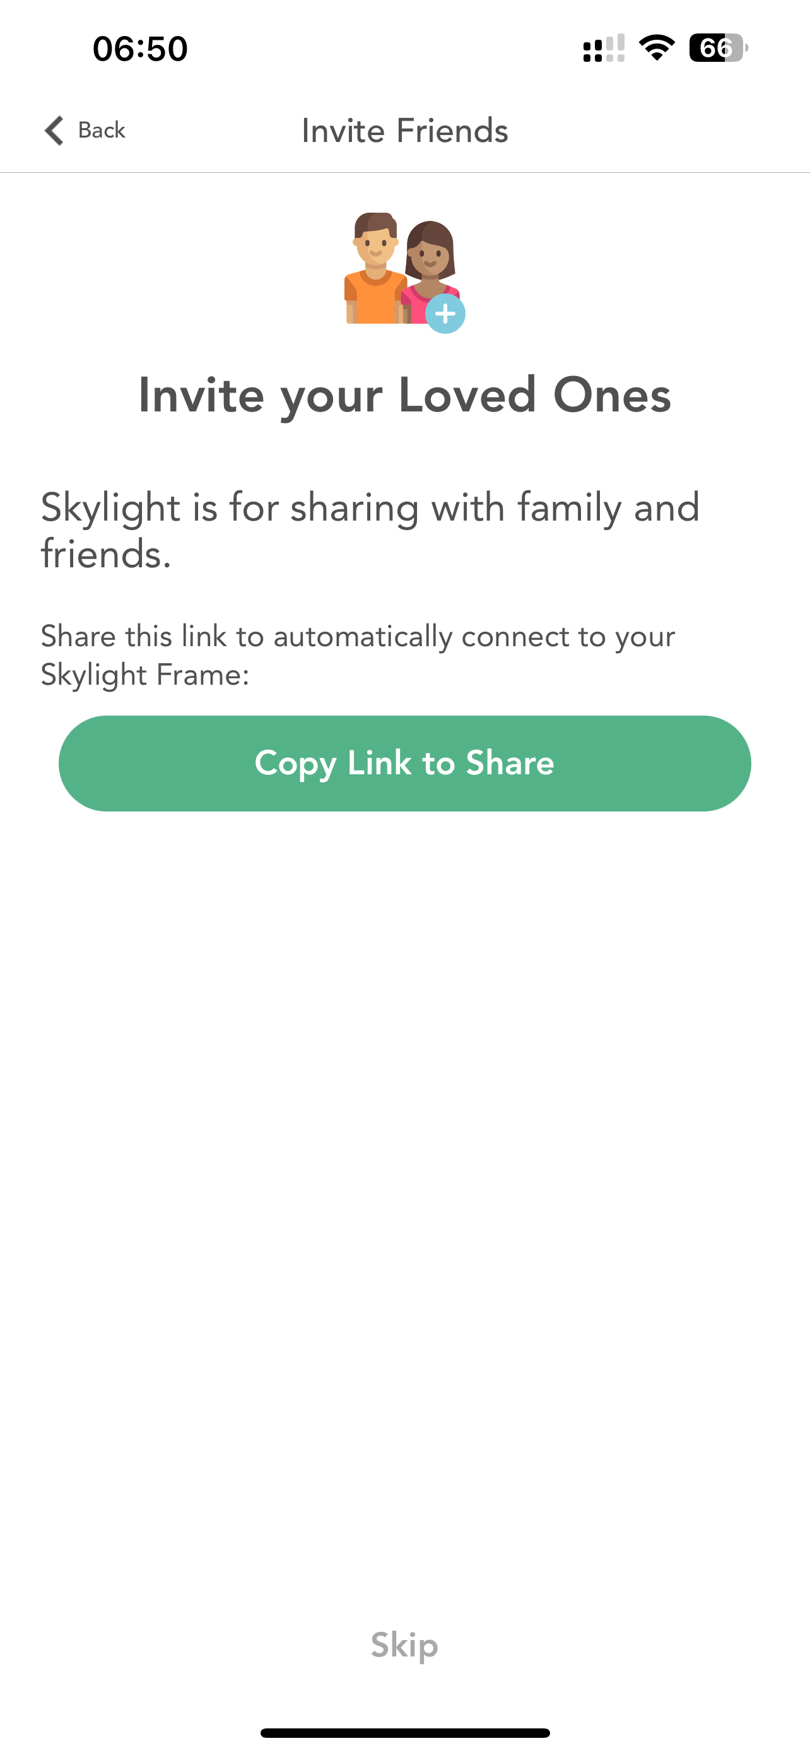This screenshot has height=1753, width=810.
Task: Tap the header divider under Invite Friends
Action: [404, 173]
